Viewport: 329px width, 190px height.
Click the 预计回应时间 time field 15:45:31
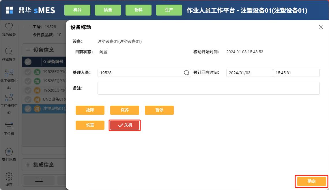[296, 73]
